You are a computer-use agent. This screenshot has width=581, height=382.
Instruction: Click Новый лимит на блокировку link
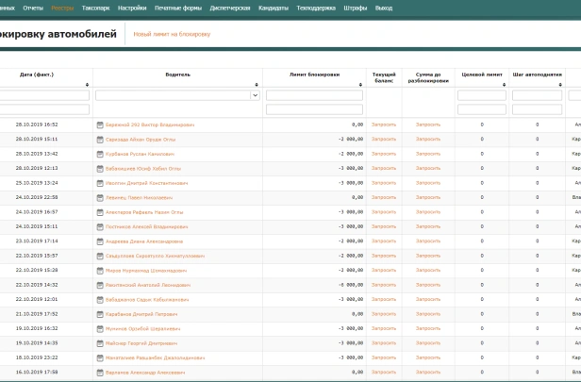tap(172, 34)
